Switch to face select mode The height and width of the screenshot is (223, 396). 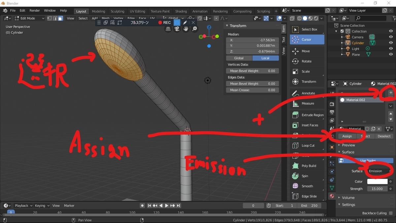coord(60,19)
